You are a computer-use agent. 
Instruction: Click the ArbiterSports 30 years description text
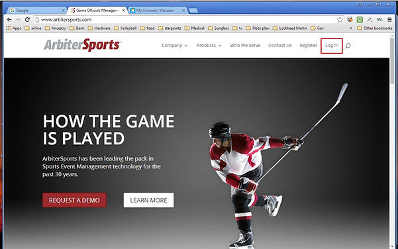101,166
